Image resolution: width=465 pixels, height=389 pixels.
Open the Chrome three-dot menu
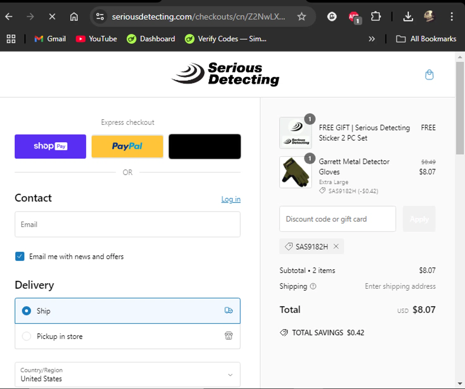click(452, 16)
